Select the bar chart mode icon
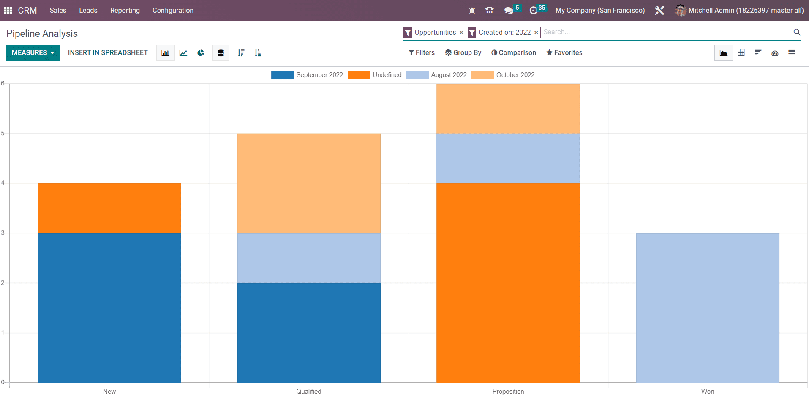The width and height of the screenshot is (809, 397). [165, 53]
